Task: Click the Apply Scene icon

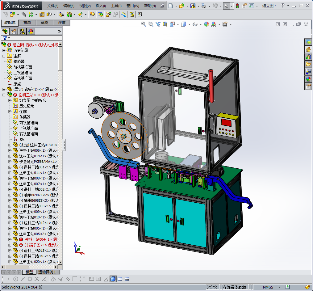Action: (214, 24)
